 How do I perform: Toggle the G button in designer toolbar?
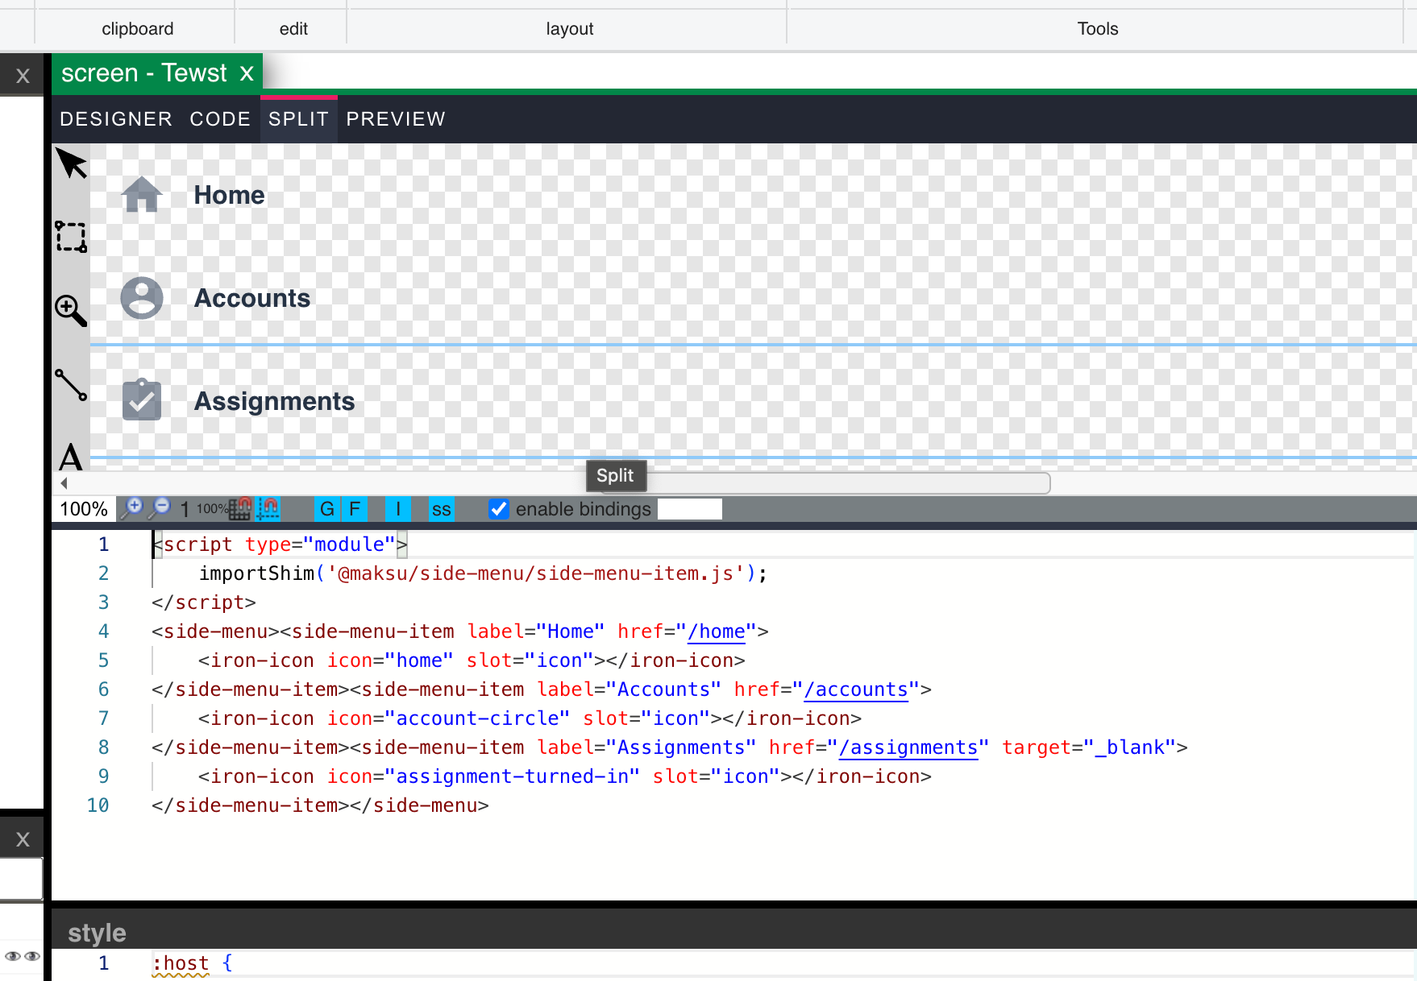tap(326, 509)
